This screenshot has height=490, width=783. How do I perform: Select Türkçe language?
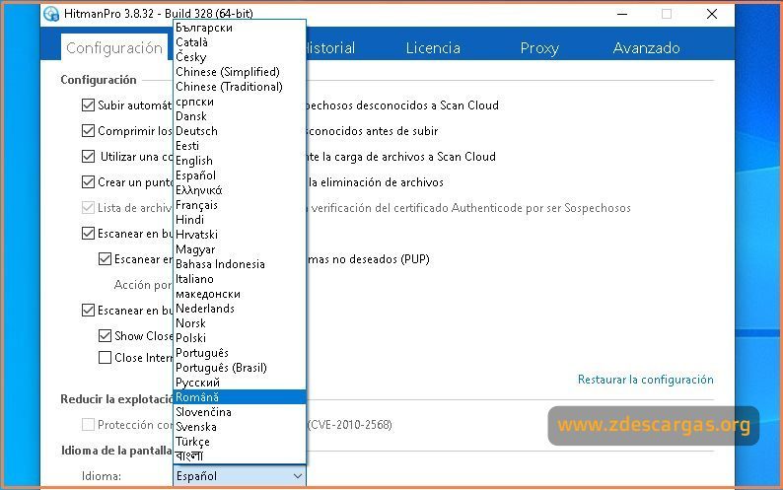pyautogui.click(x=240, y=442)
